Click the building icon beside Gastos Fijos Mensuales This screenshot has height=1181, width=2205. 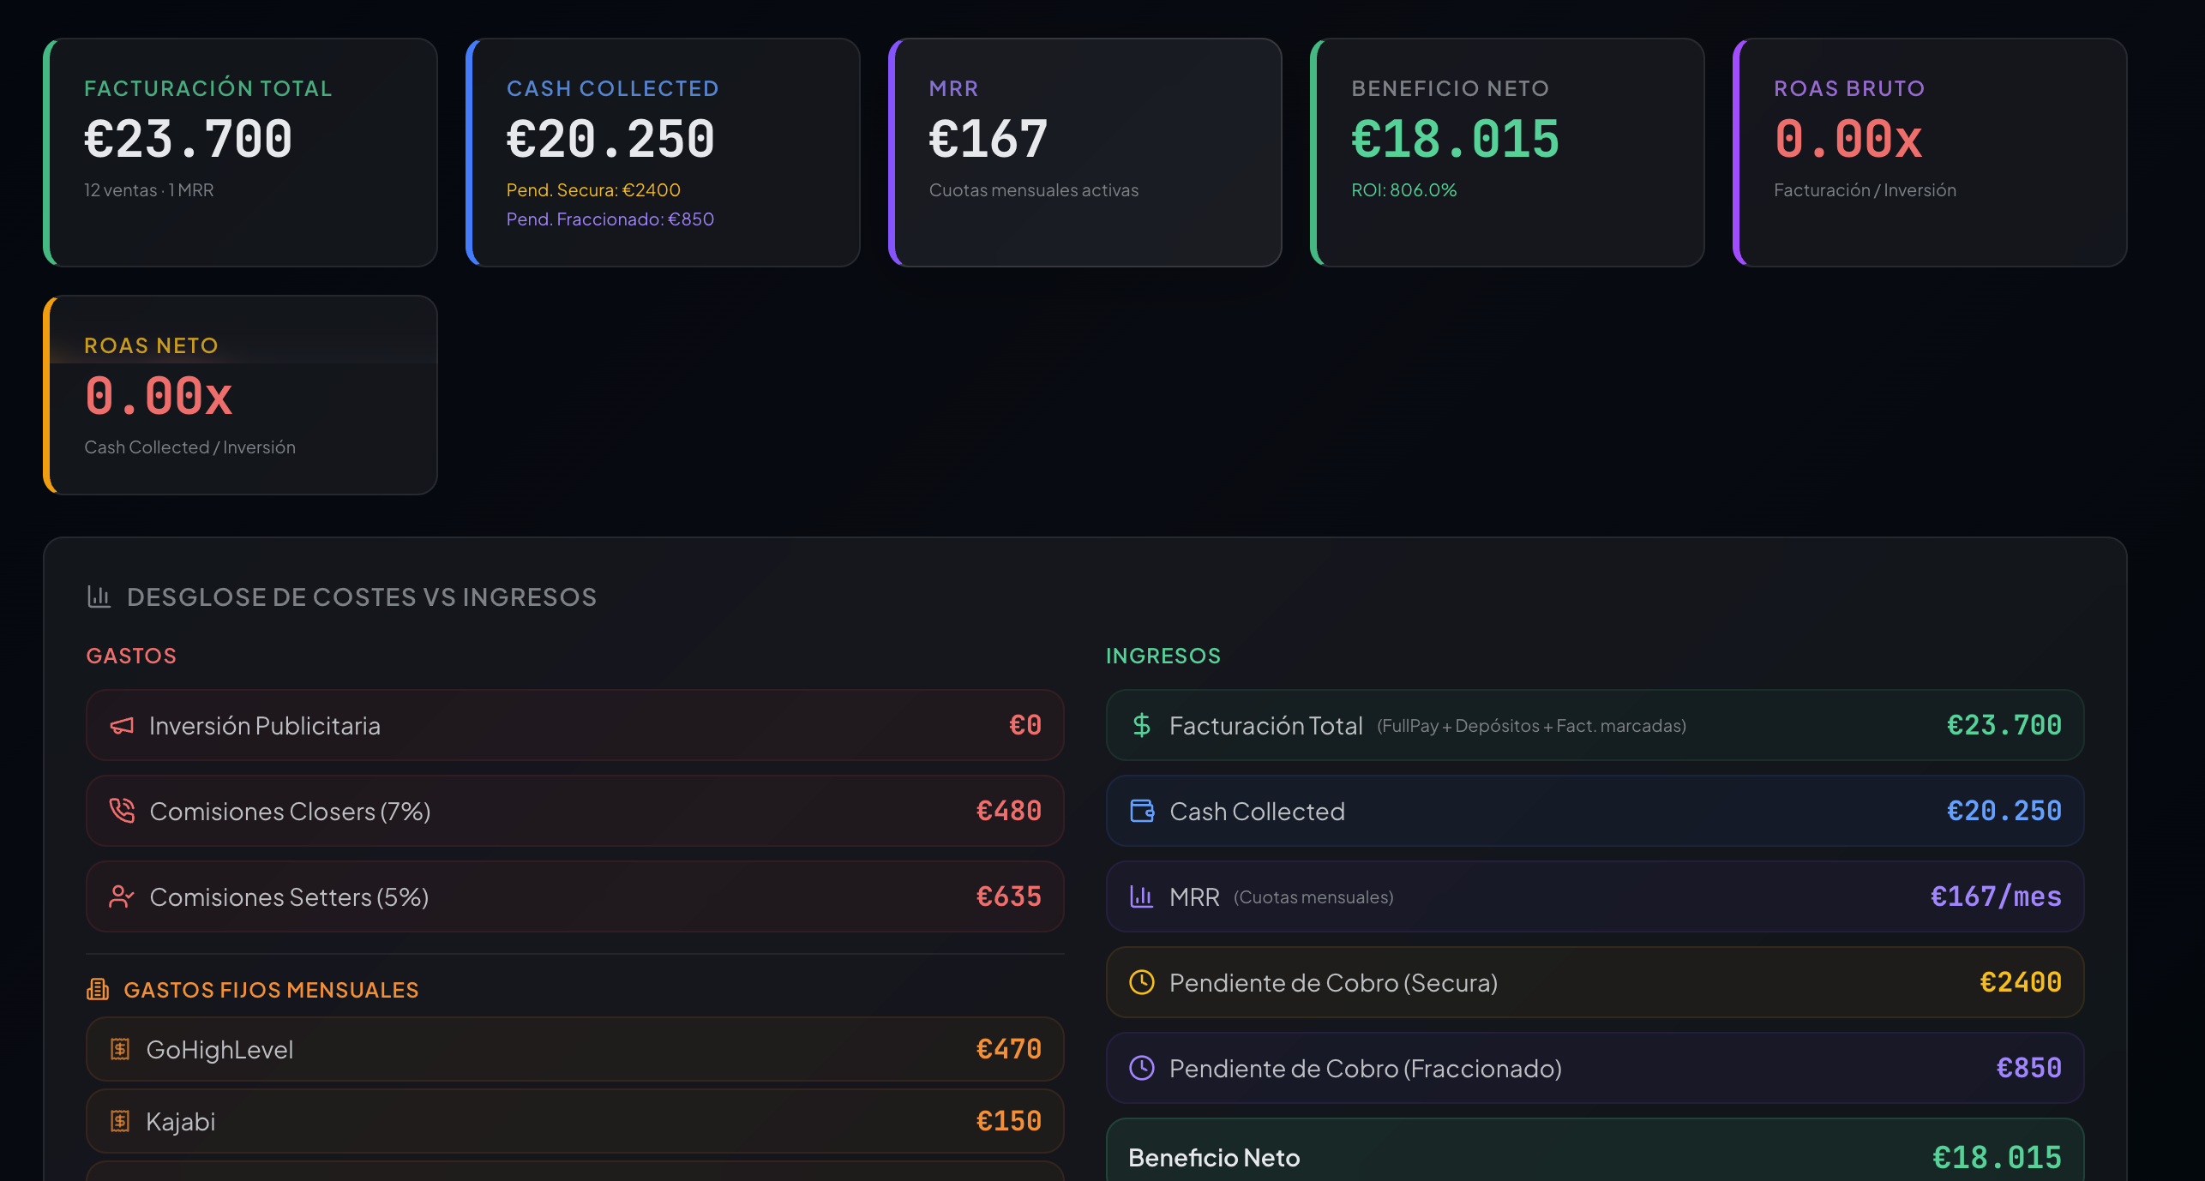[98, 989]
